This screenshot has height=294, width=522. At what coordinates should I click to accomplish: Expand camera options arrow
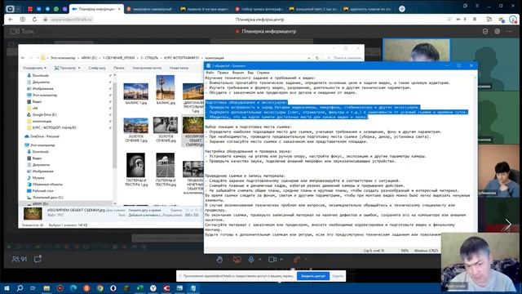tap(281, 260)
